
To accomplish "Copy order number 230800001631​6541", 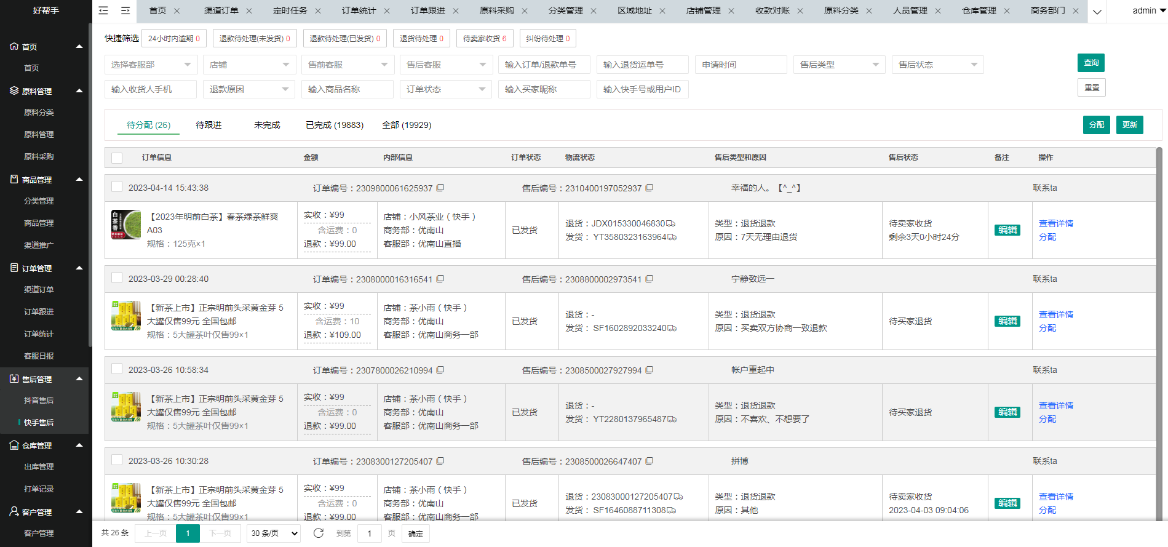I will click(x=440, y=279).
